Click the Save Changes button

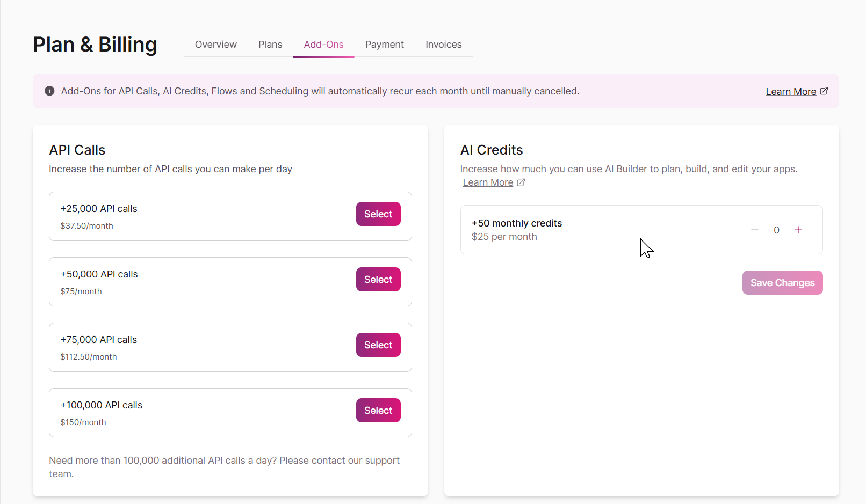click(783, 283)
